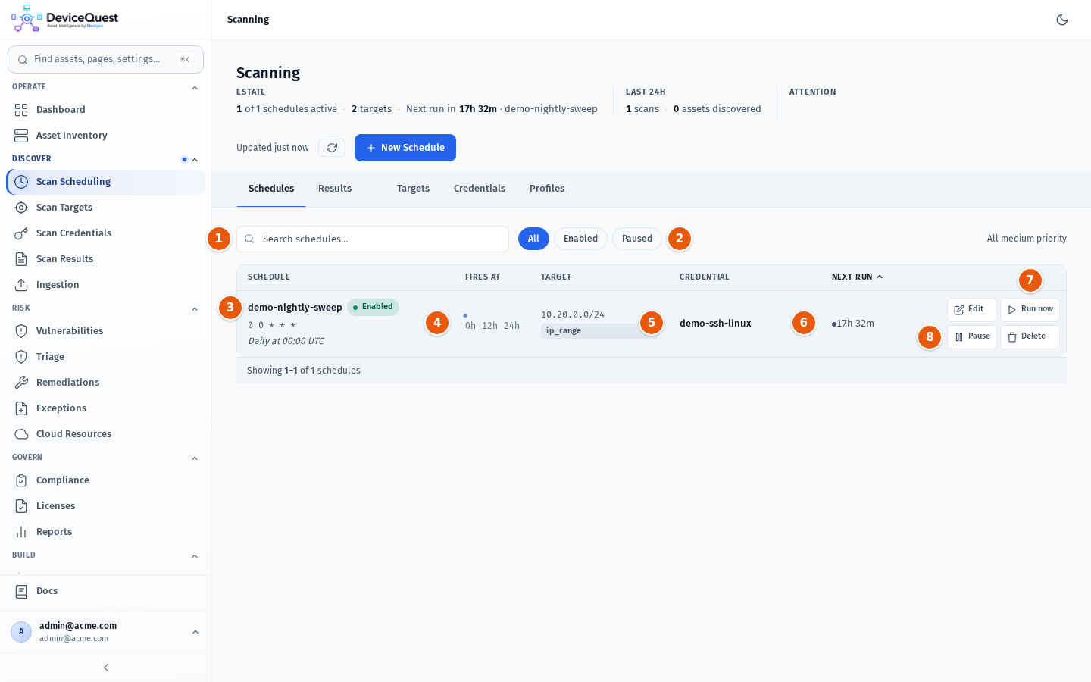Screen dimensions: 1091x682
Task: Collapse the Build section
Action: [x=195, y=556]
